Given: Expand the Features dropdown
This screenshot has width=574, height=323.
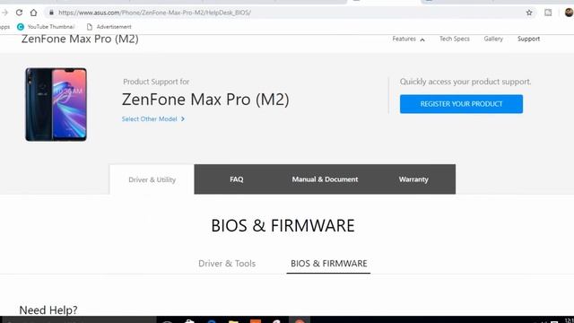Looking at the screenshot, I should tap(408, 39).
